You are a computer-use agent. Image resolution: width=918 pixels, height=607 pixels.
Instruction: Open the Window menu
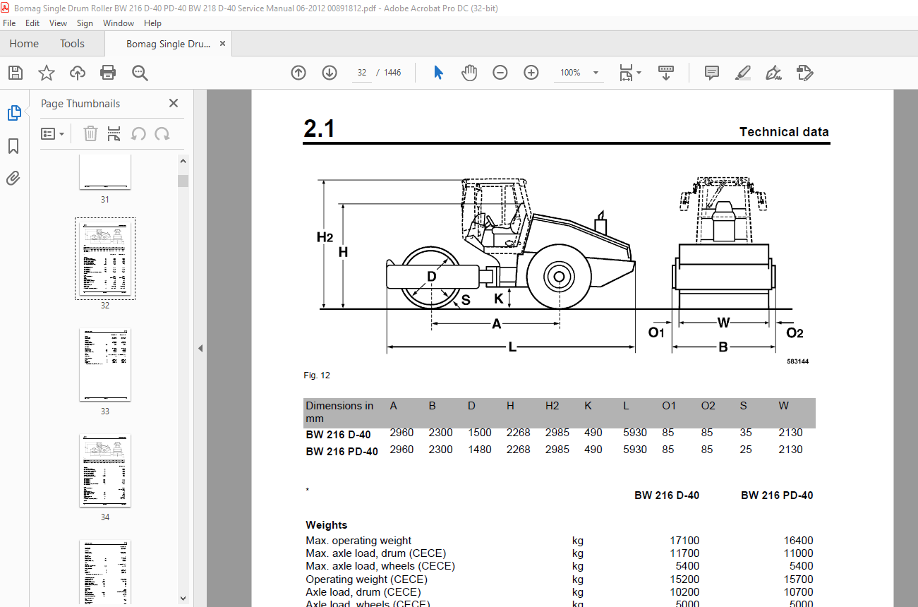coord(119,23)
